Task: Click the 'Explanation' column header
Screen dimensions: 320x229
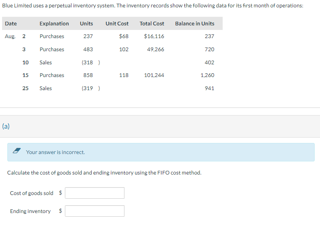Action: coord(54,24)
